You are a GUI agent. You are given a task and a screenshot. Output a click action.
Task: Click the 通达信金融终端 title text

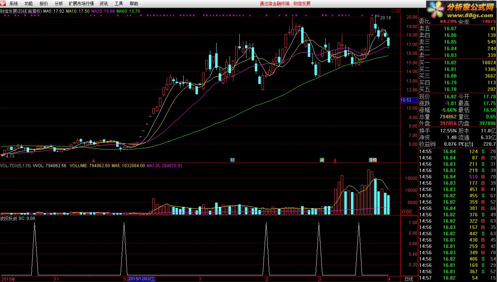275,4
